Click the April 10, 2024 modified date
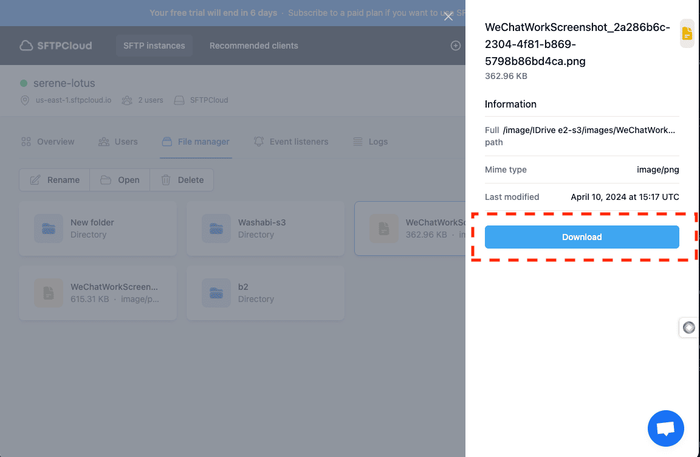 point(625,197)
